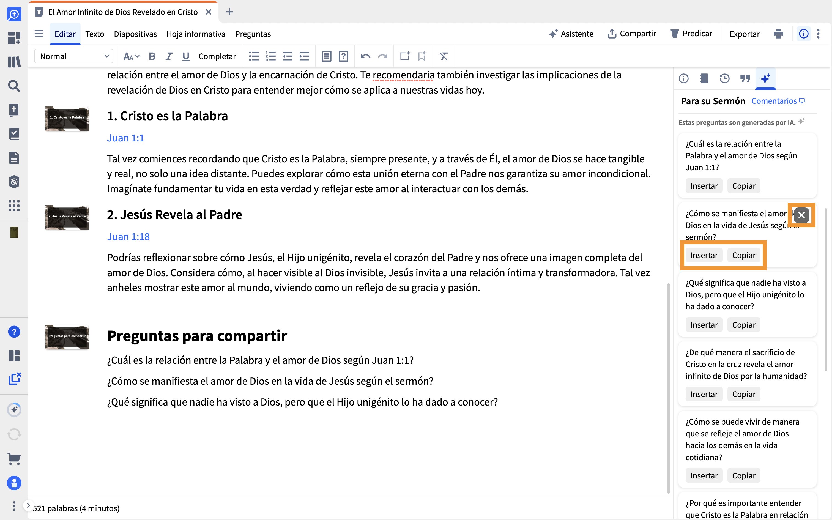Toggle underline formatting
832x520 pixels.
click(x=186, y=56)
